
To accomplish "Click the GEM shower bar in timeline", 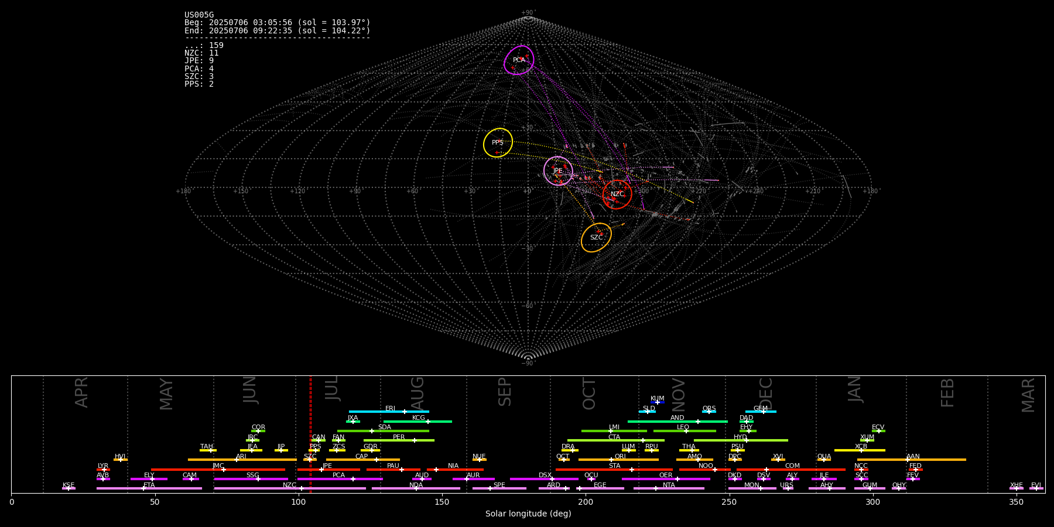I will click(761, 412).
